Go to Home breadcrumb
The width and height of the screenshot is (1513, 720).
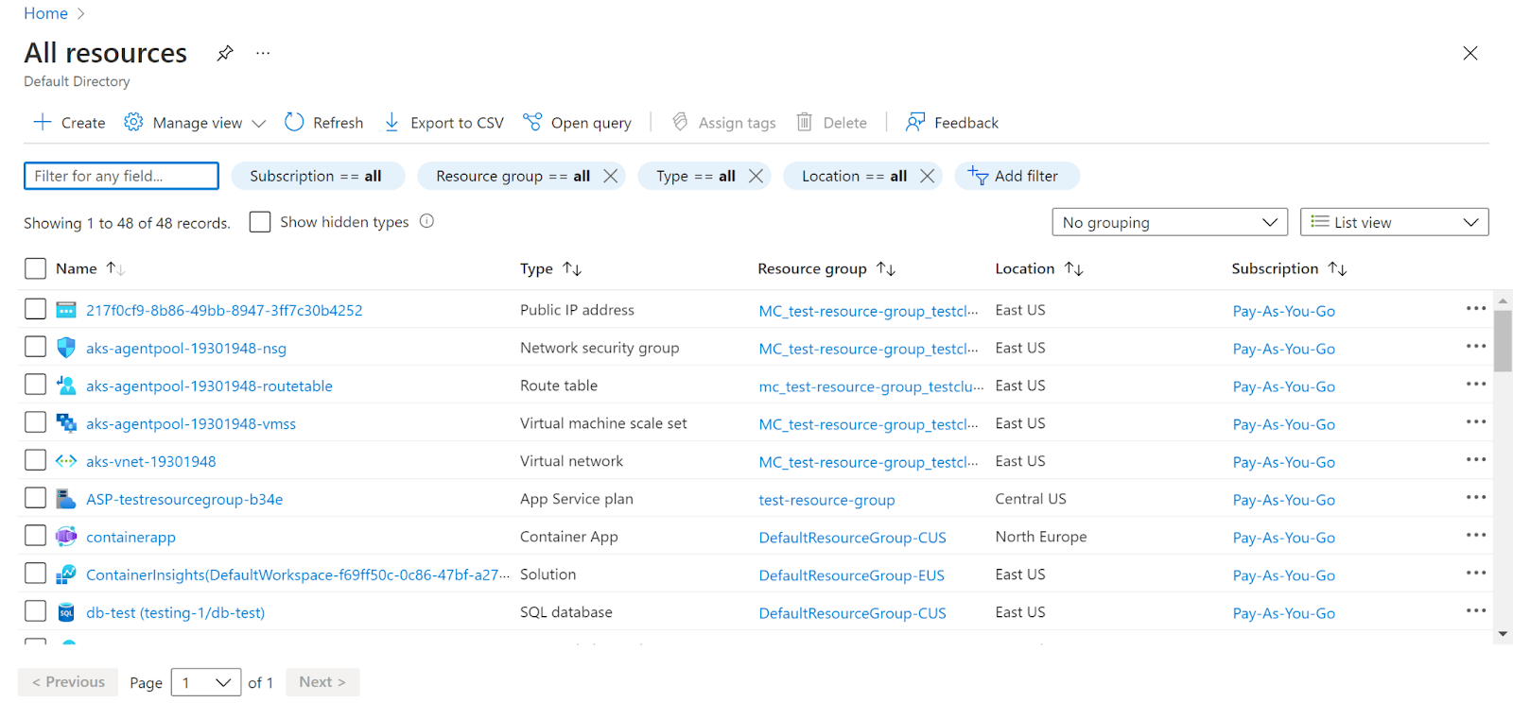(x=45, y=13)
